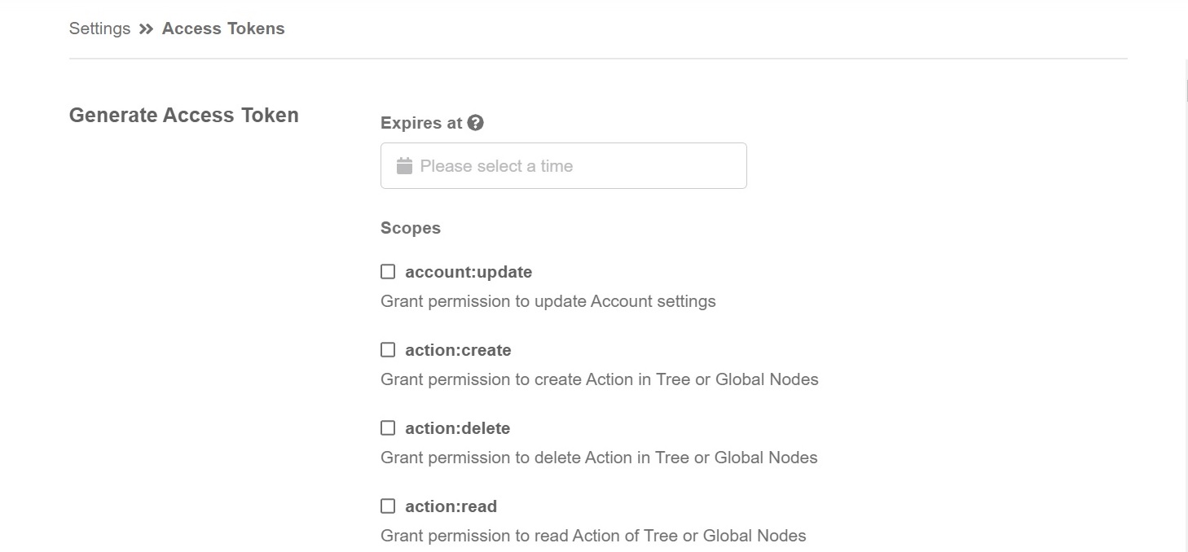Click the calendar icon in expiry field
Image resolution: width=1188 pixels, height=552 pixels.
[404, 166]
